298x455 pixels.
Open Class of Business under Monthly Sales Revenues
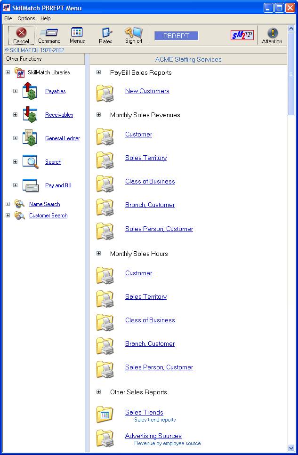click(150, 181)
